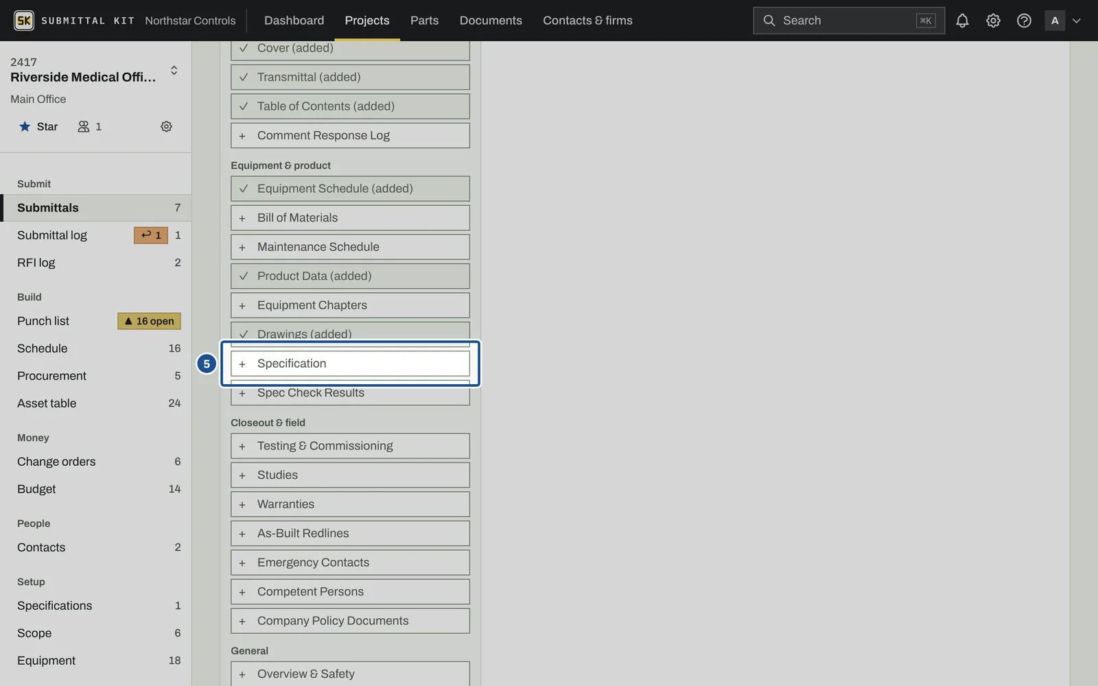Open Schedule in the sidebar
Screen dimensions: 1098x686
pos(96,348)
